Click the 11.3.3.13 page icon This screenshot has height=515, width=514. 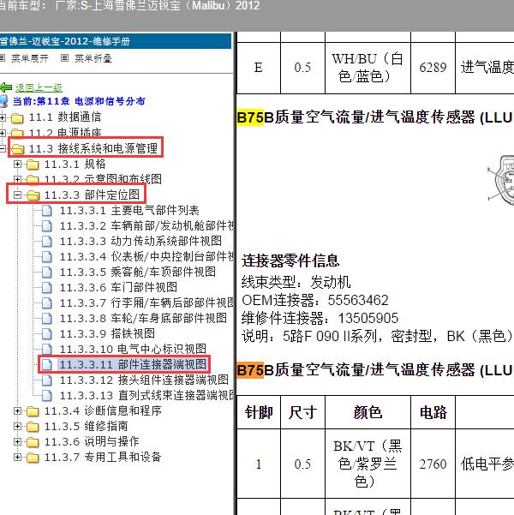coord(47,395)
